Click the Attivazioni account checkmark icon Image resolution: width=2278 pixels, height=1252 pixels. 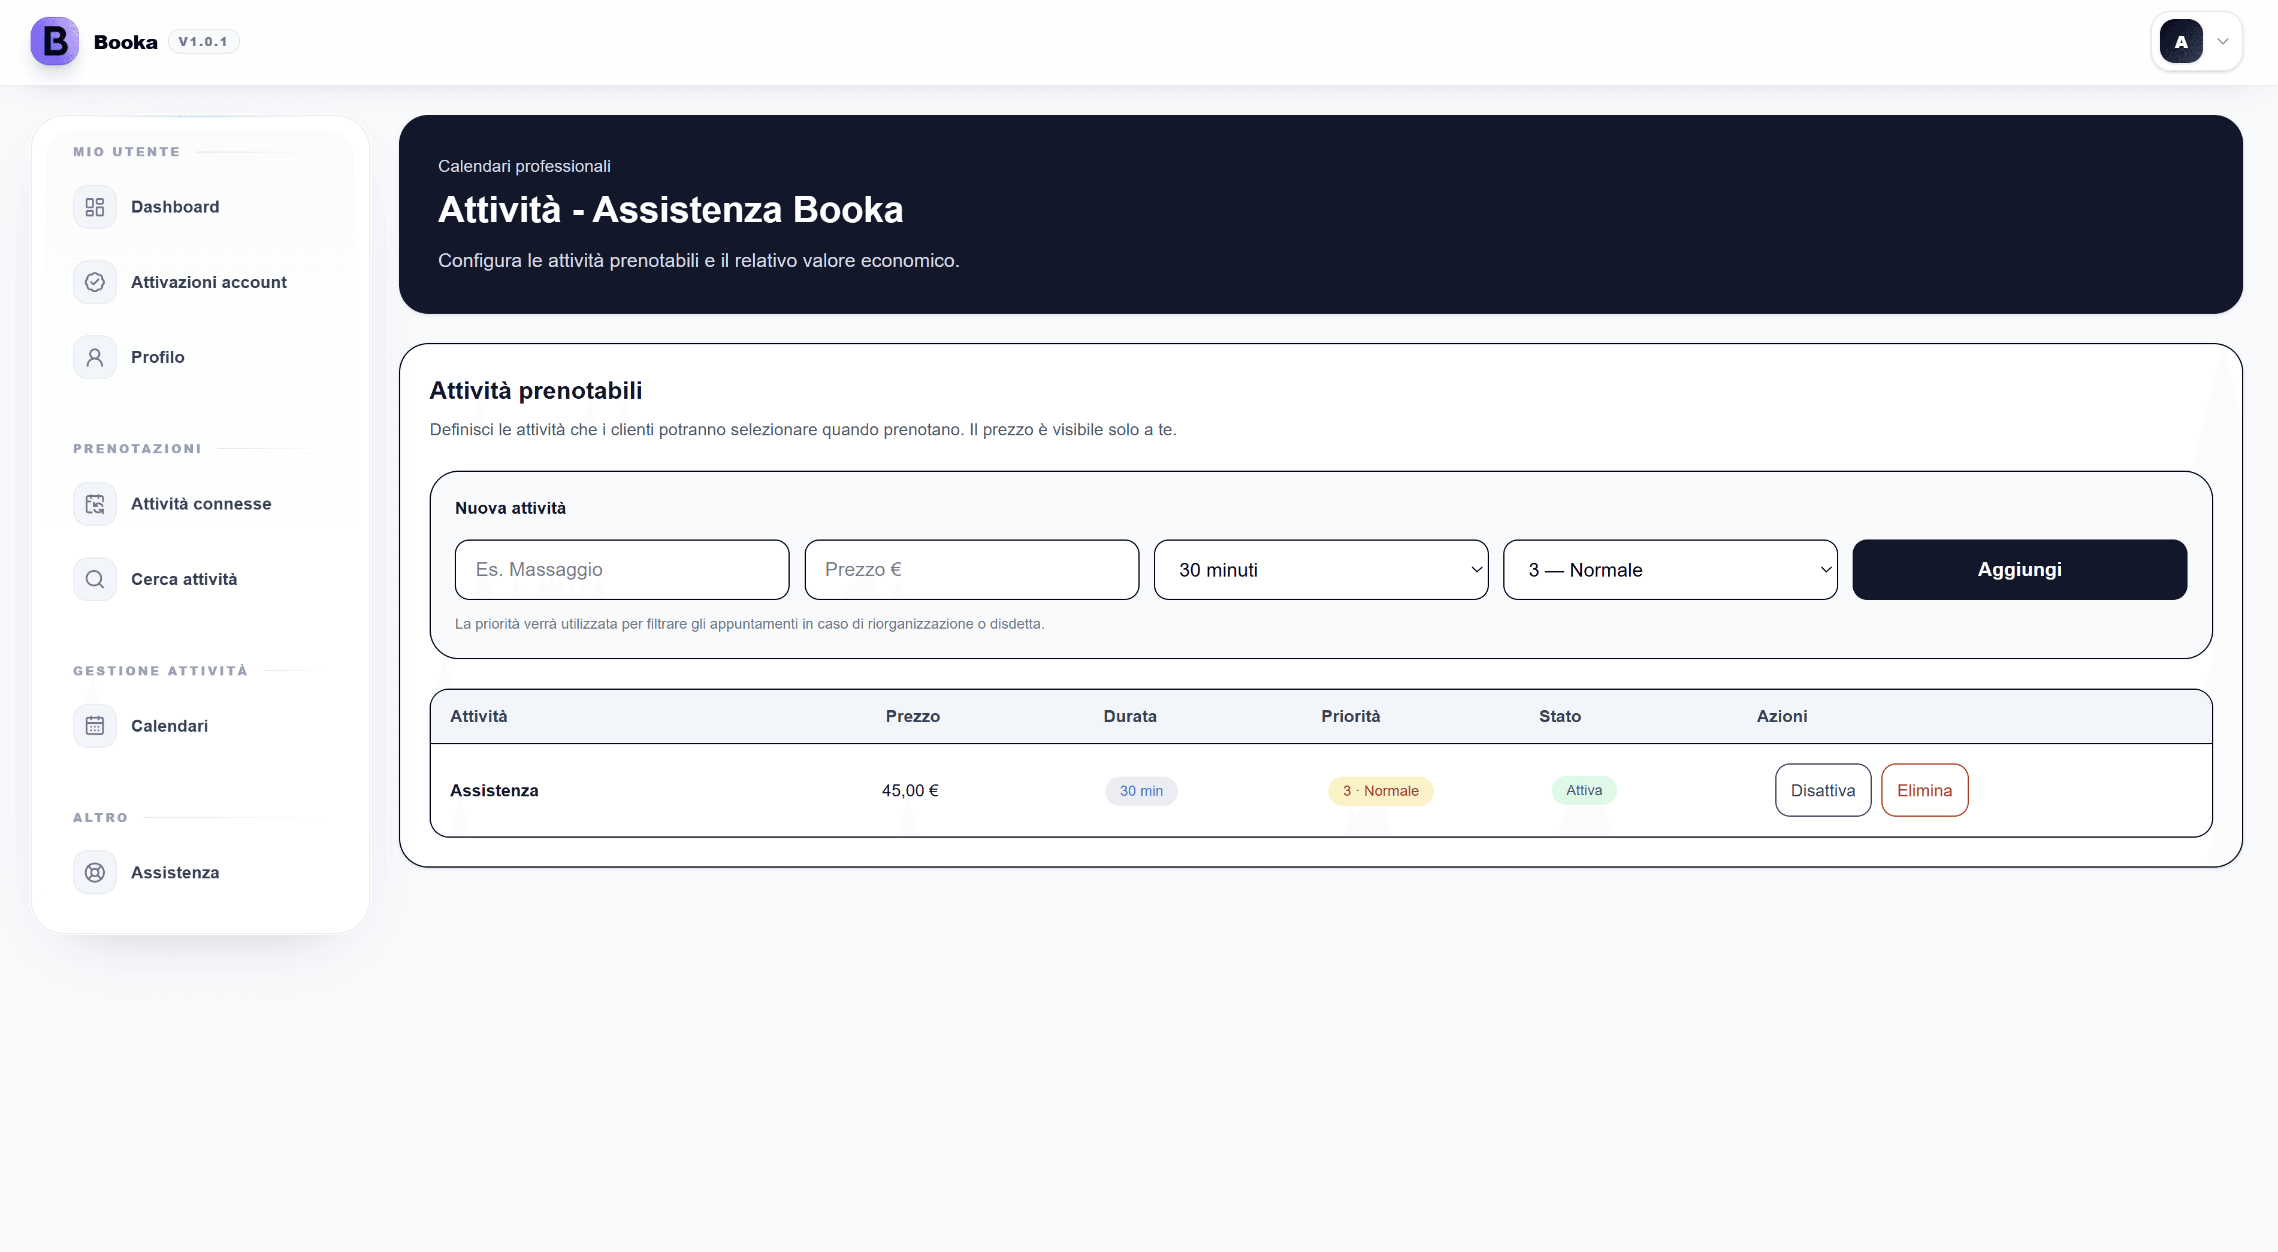pyautogui.click(x=95, y=282)
